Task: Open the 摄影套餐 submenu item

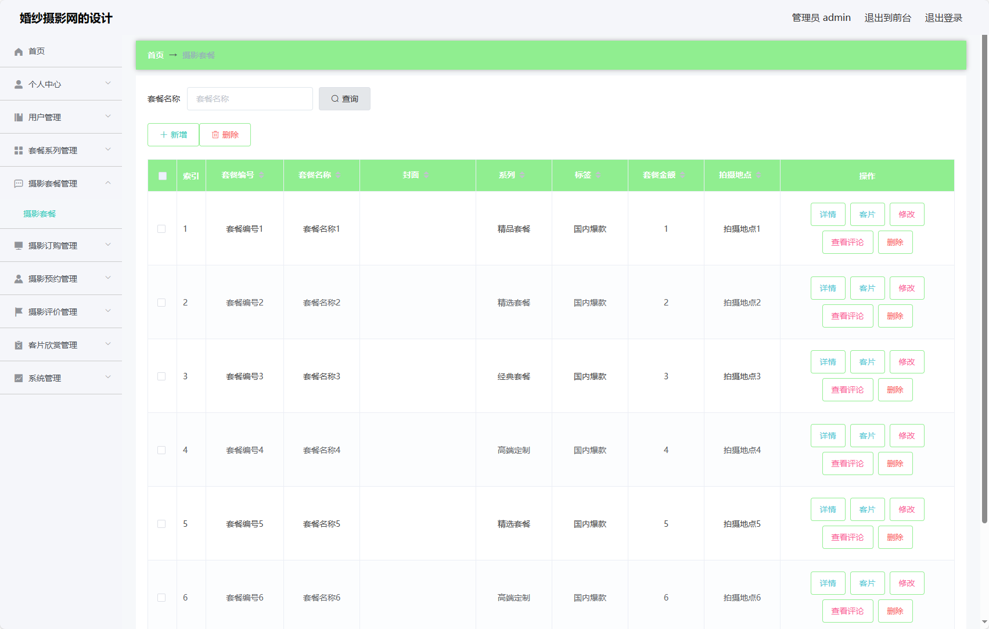Action: point(39,214)
